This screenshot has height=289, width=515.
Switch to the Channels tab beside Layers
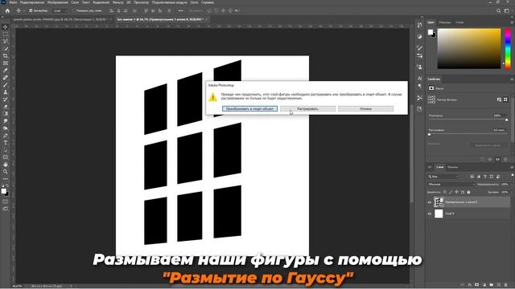(452, 167)
